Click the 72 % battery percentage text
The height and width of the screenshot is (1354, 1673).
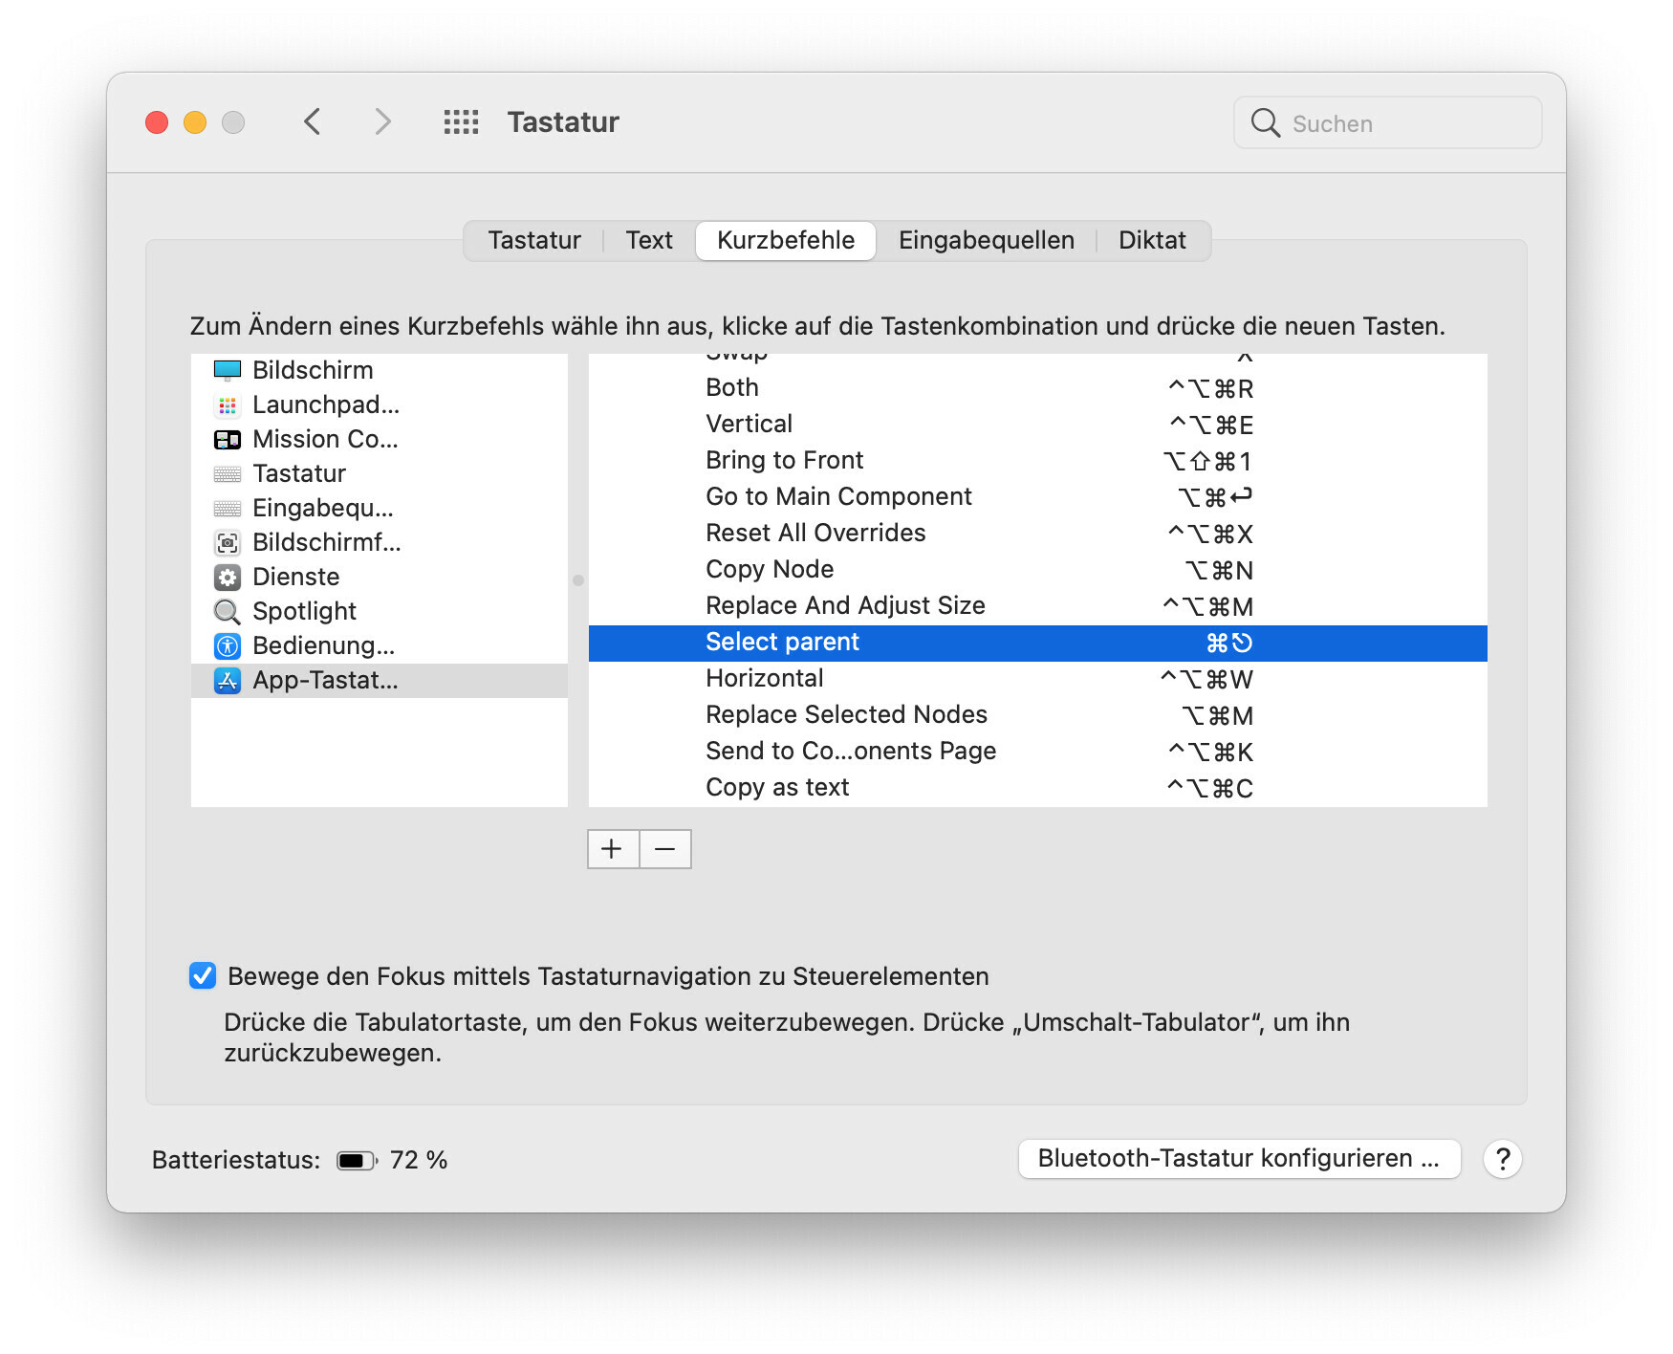tap(419, 1160)
